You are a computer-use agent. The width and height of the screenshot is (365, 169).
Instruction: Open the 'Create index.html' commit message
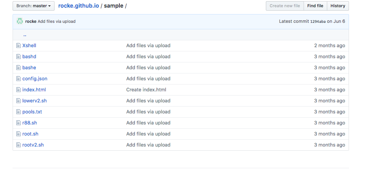[146, 90]
